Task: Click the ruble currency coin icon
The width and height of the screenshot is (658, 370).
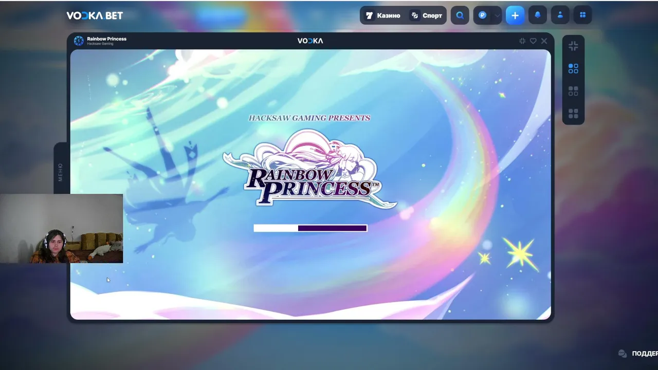Action: click(482, 15)
